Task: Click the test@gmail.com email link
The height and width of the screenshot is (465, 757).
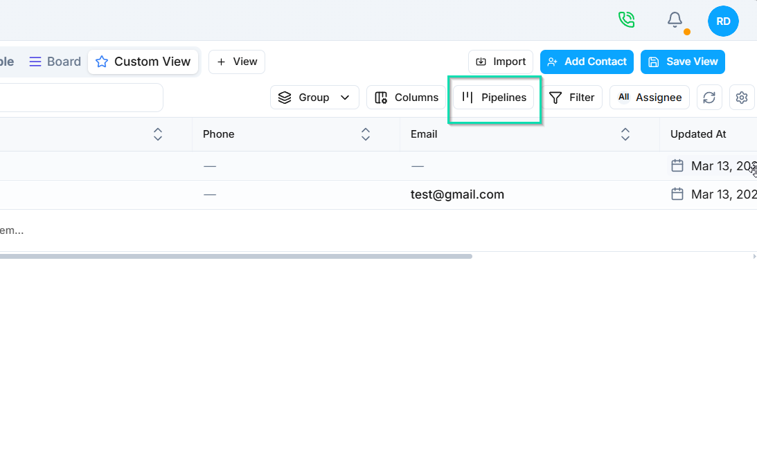Action: [457, 194]
